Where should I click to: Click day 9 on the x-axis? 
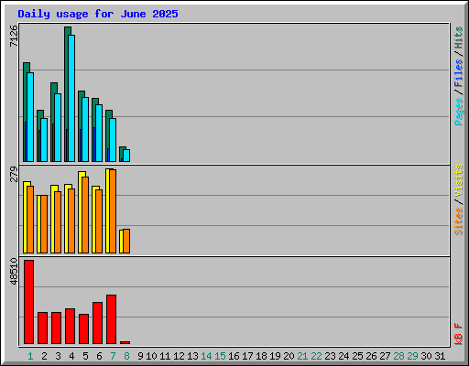(140, 356)
